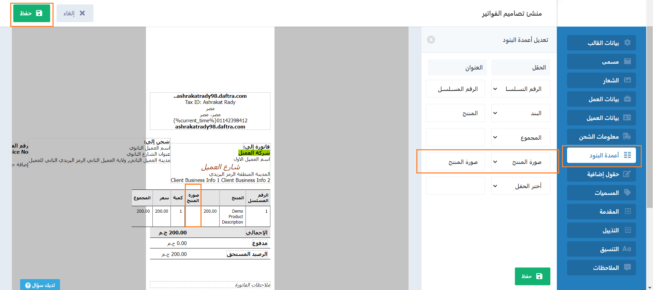Click the briefcase icon for بيانات العمل
Viewport: 653px width, 290px height.
(627, 99)
